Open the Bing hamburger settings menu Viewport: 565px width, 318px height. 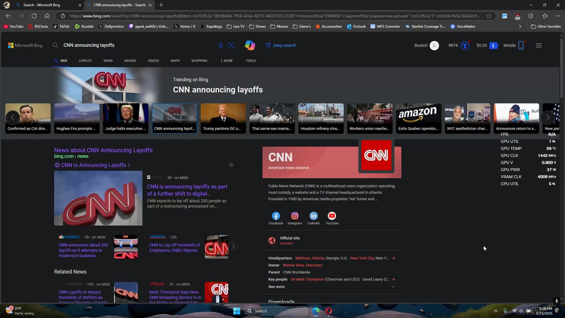pos(539,45)
